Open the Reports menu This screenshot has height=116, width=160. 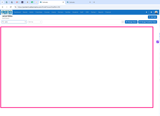[101, 12]
